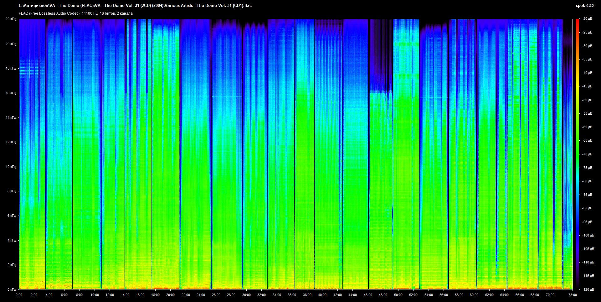Click the 46:00 time axis marker
Screen dimensions: 601x302
coord(368,295)
